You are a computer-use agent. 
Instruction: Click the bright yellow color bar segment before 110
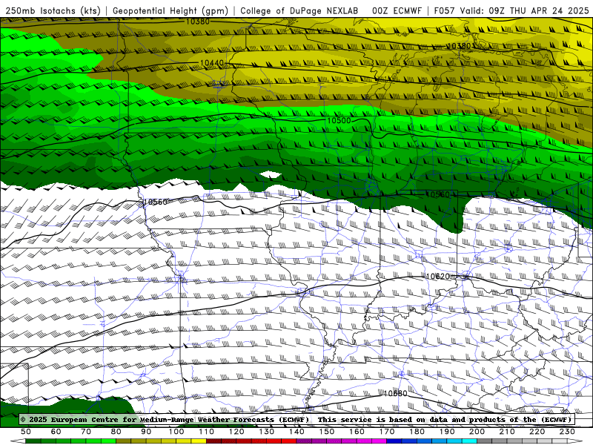199,441
